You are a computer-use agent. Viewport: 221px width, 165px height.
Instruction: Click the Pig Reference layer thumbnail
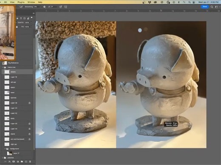(5, 63)
